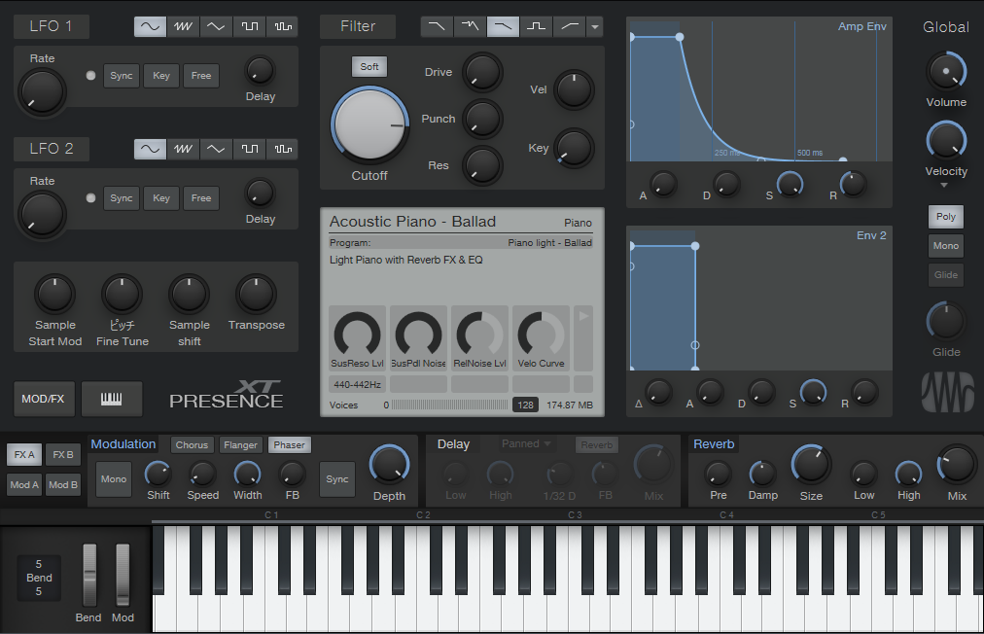Select the Chorus modulation effect

(x=192, y=445)
